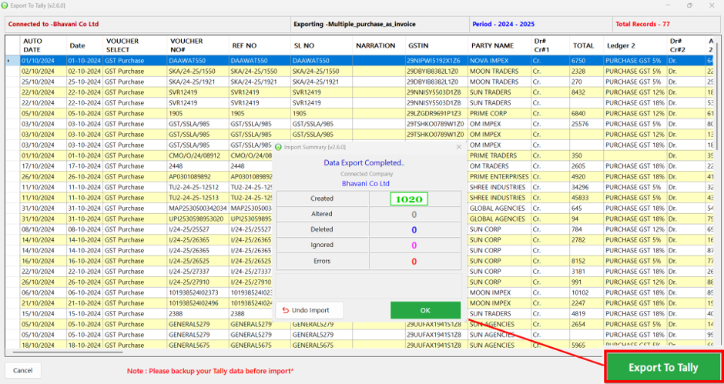This screenshot has height=384, width=724.
Task: Click the GSTIN column header
Action: pyautogui.click(x=436, y=45)
